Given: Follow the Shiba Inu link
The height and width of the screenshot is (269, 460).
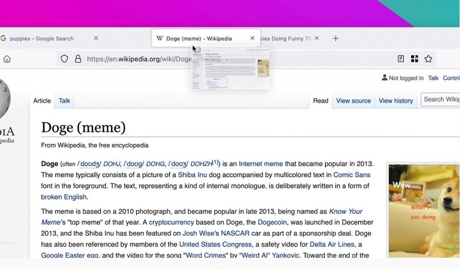Looking at the screenshot, I should pos(192,175).
